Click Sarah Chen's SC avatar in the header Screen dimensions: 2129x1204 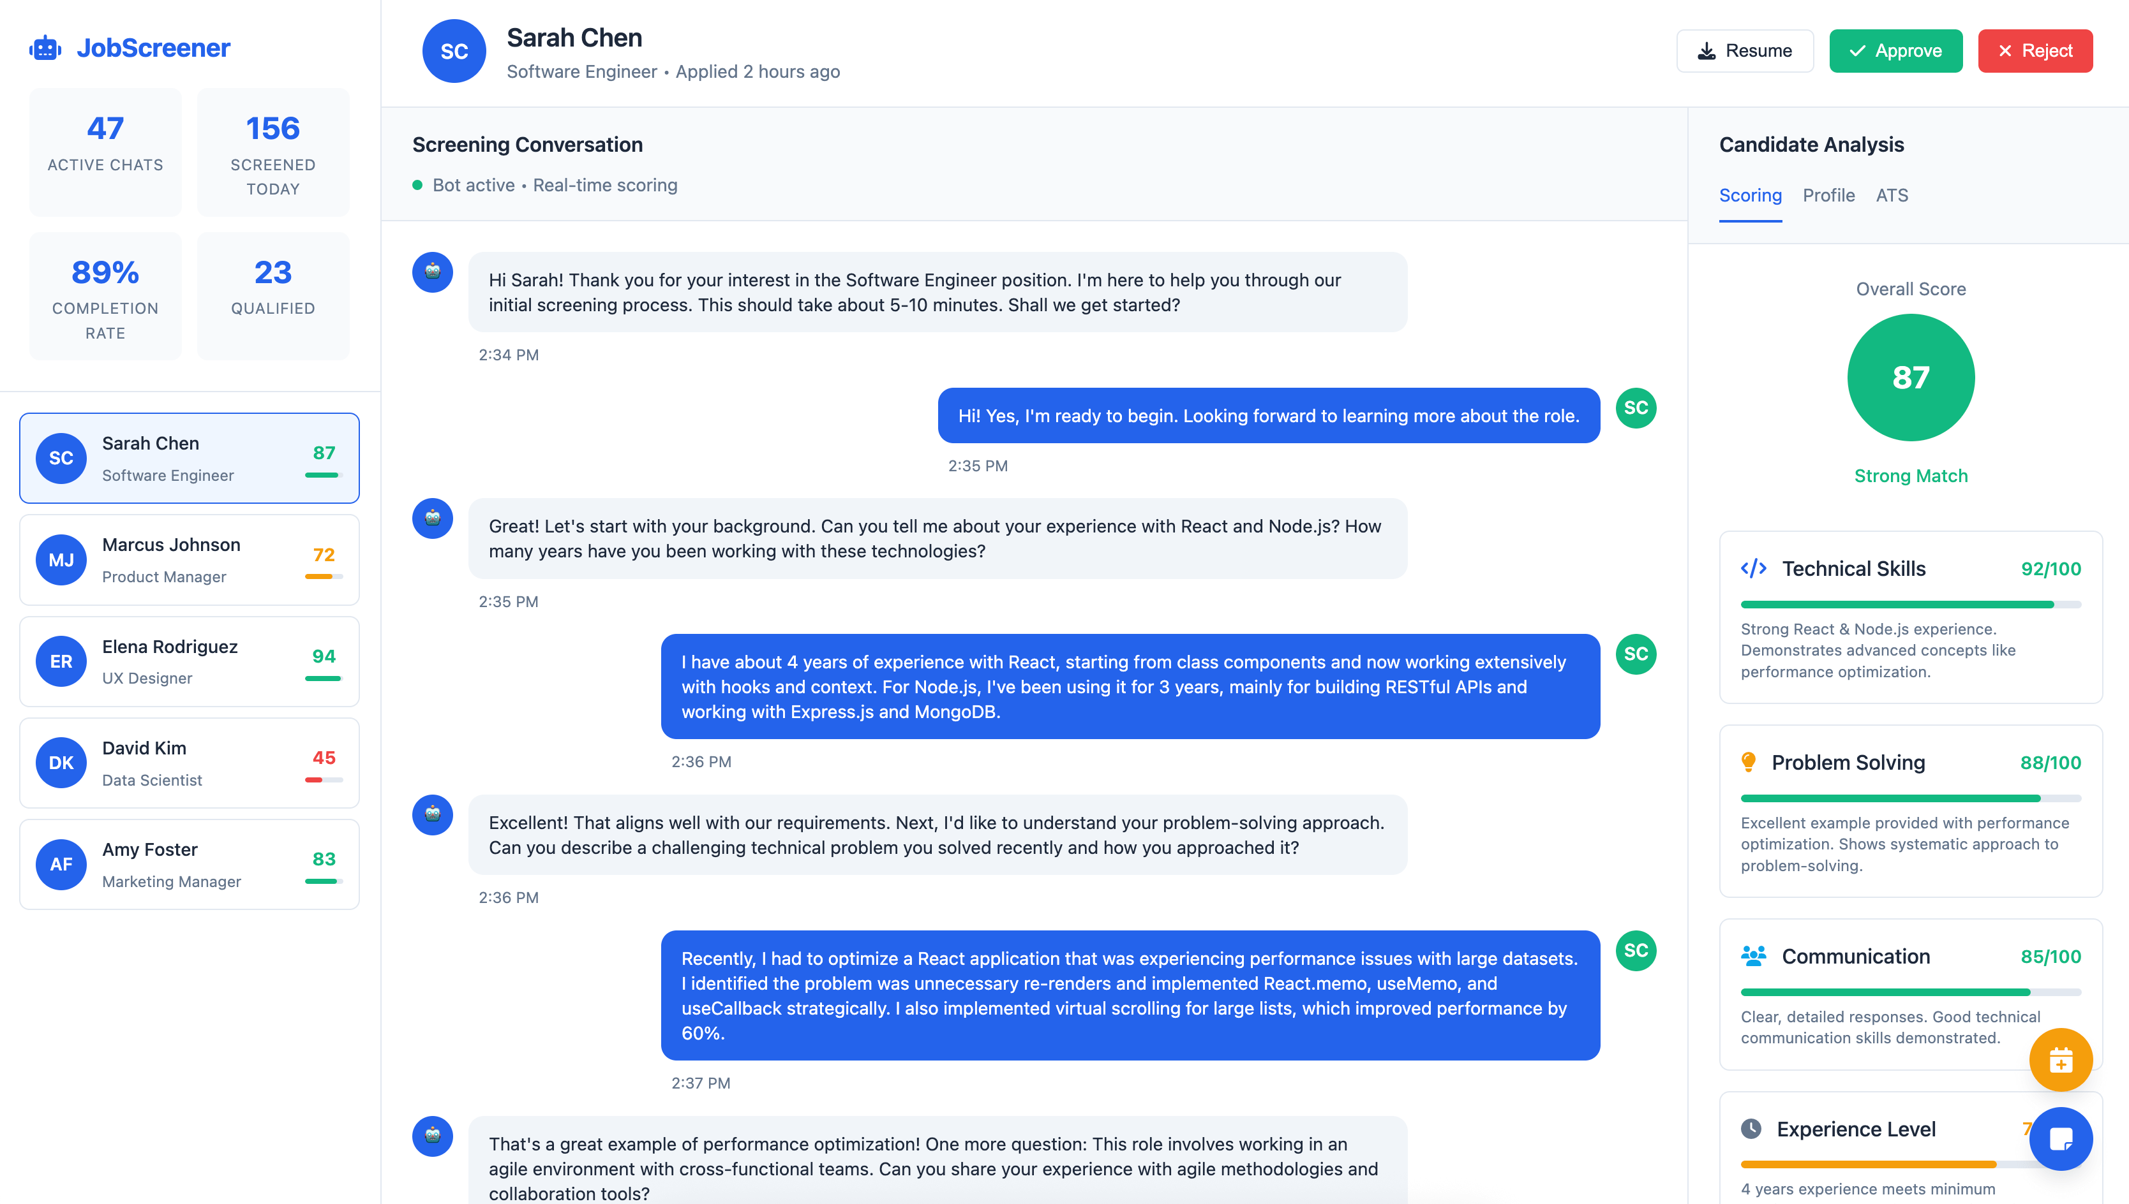click(454, 50)
